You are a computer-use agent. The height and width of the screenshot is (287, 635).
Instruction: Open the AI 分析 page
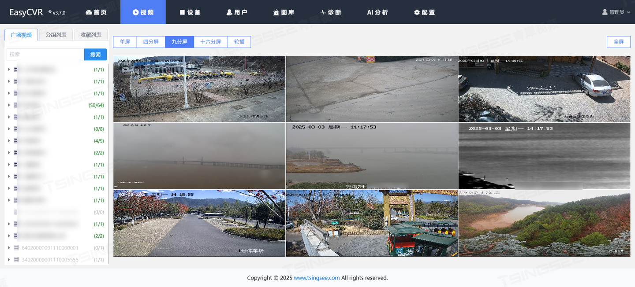tap(377, 12)
